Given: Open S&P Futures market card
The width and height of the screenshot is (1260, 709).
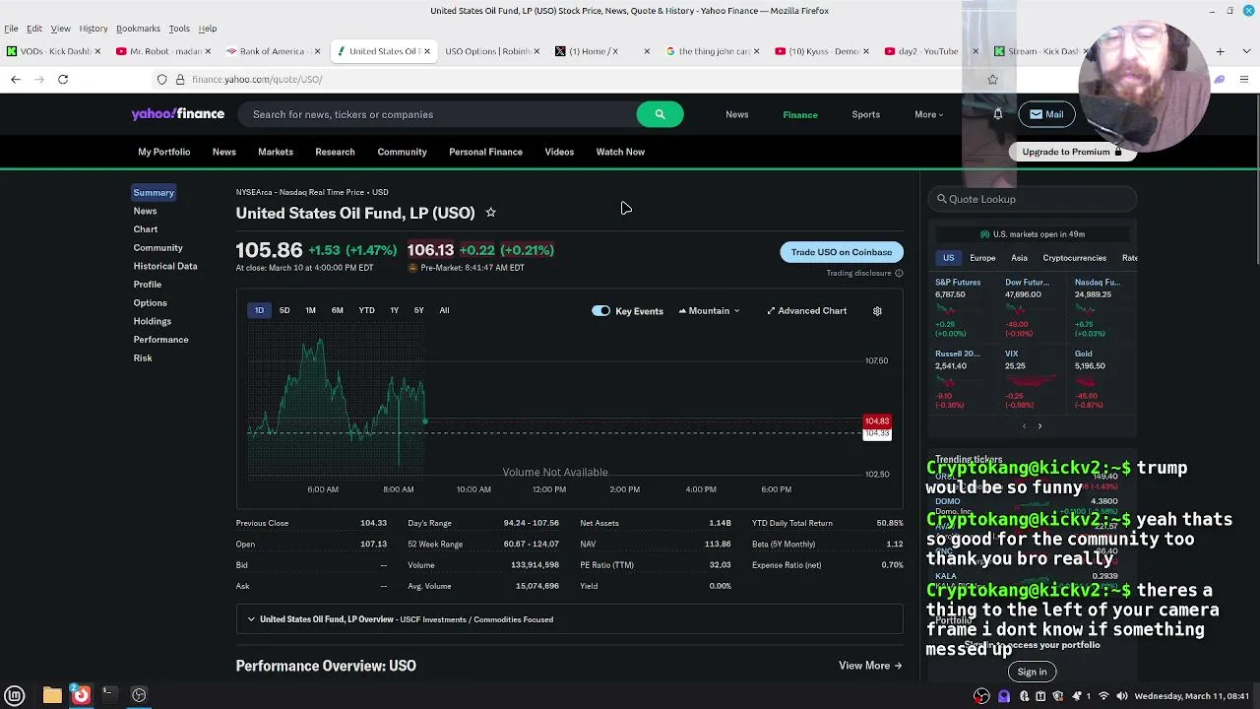Looking at the screenshot, I should coord(963,308).
